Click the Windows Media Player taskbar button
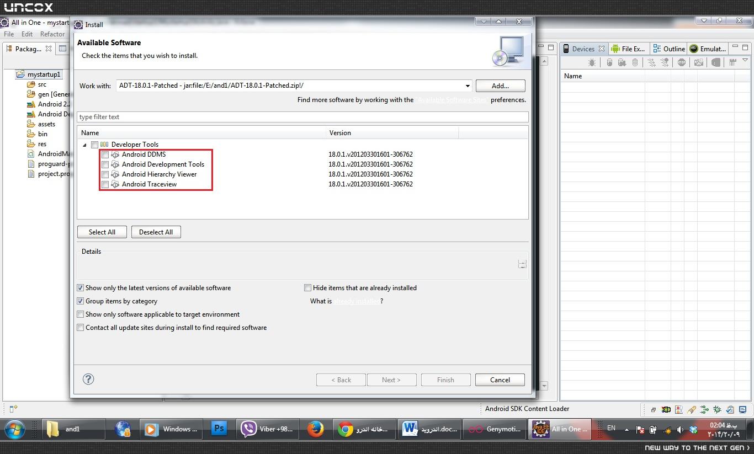 tap(172, 429)
